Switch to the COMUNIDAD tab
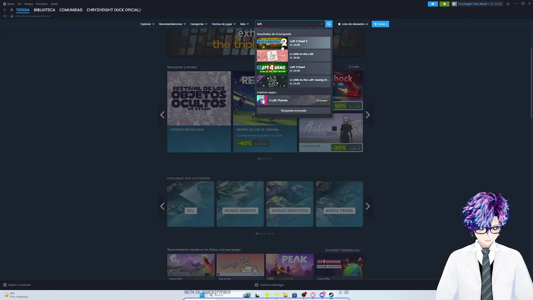This screenshot has height=300, width=533. click(x=71, y=10)
